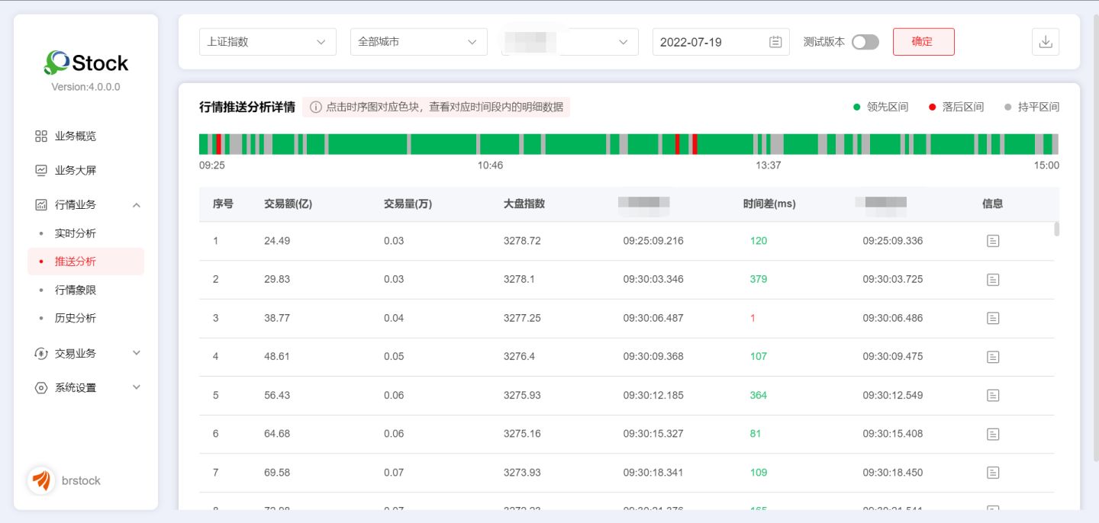Open info icon for row 5

[x=992, y=395]
